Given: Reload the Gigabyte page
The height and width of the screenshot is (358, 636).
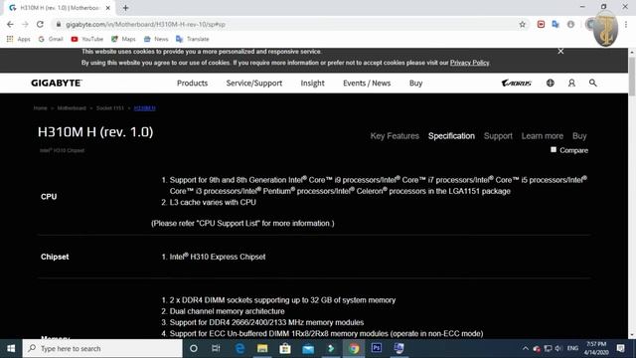Looking at the screenshot, I should click(x=40, y=24).
